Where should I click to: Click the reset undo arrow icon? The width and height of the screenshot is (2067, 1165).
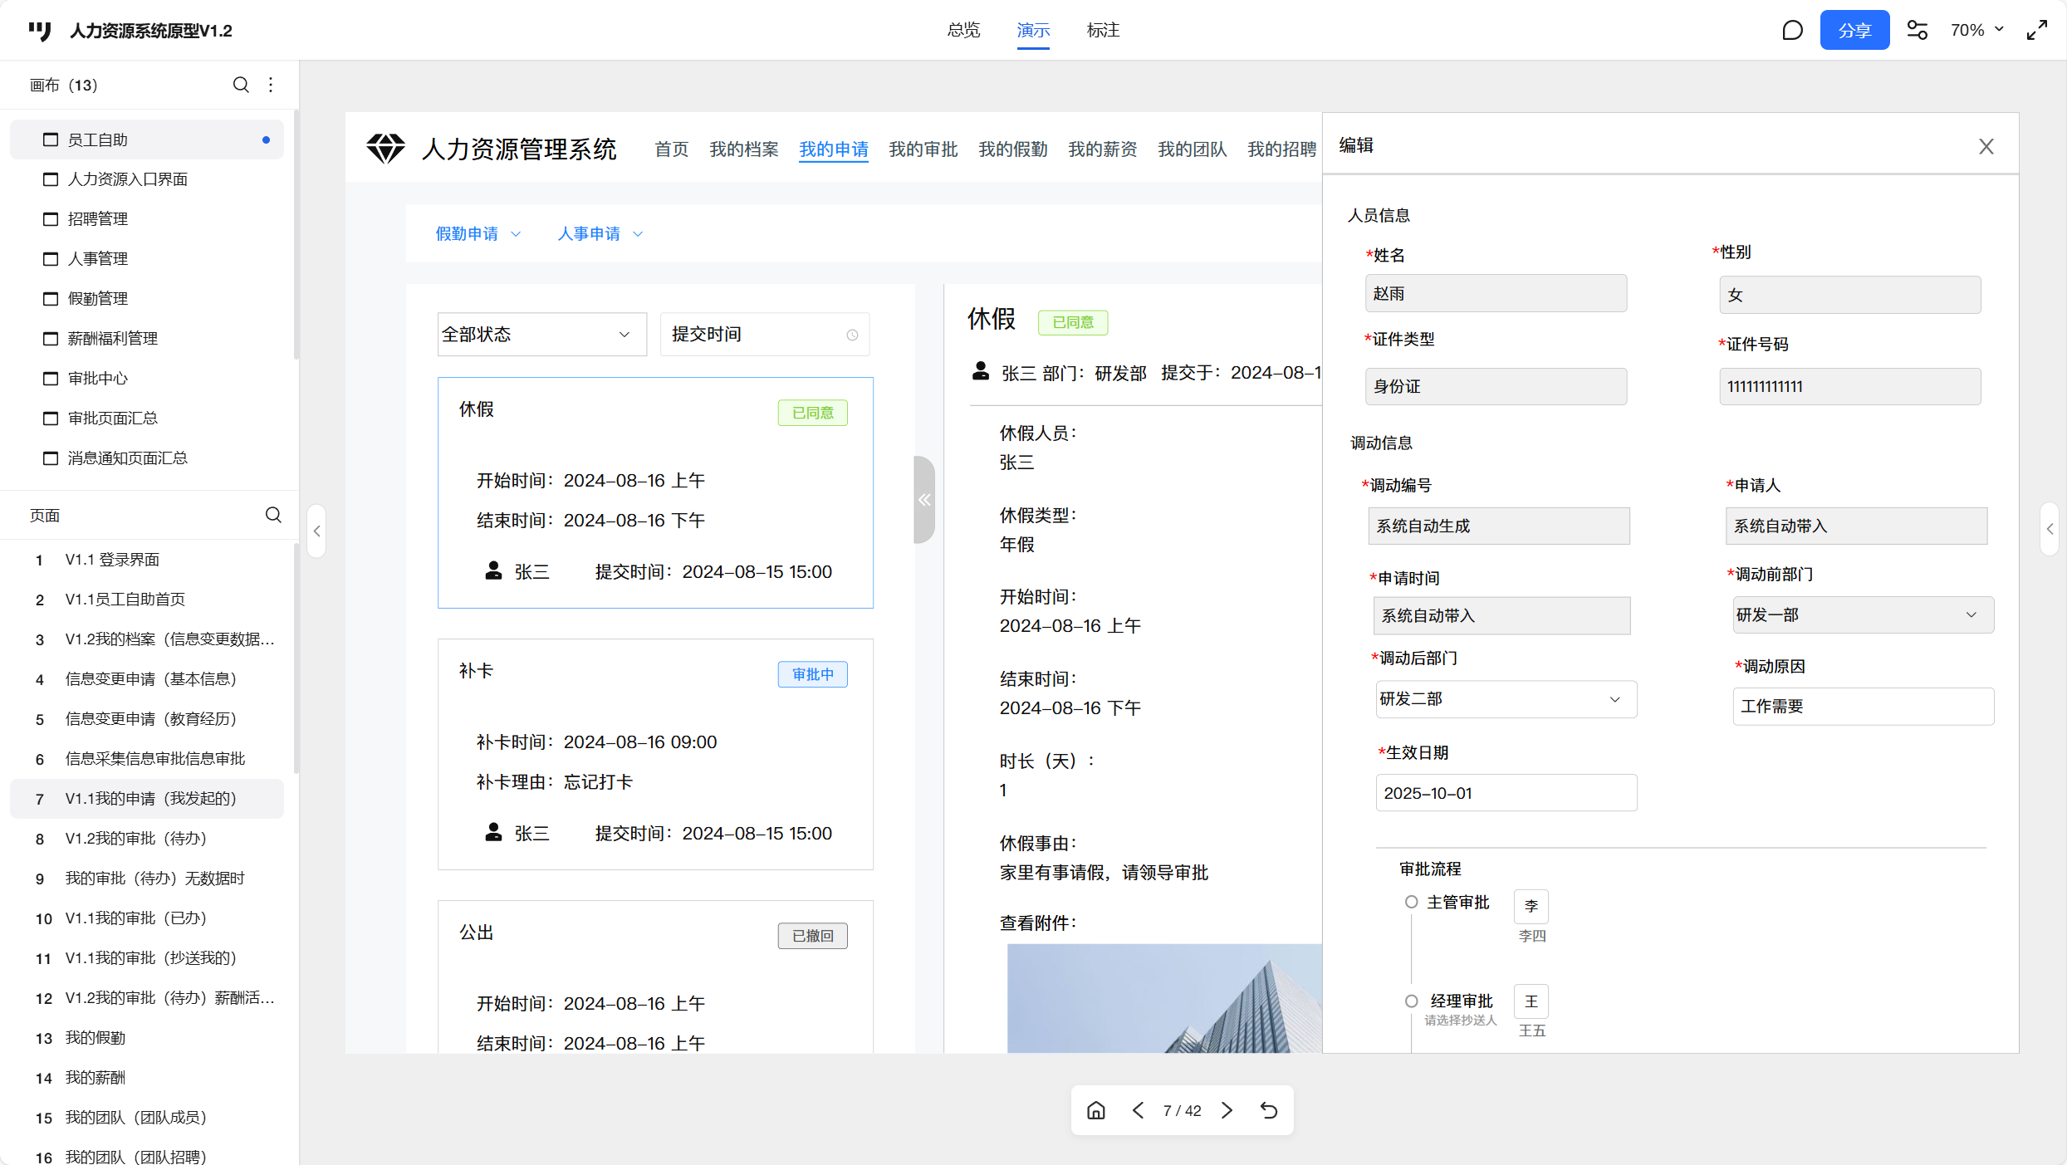click(1268, 1110)
